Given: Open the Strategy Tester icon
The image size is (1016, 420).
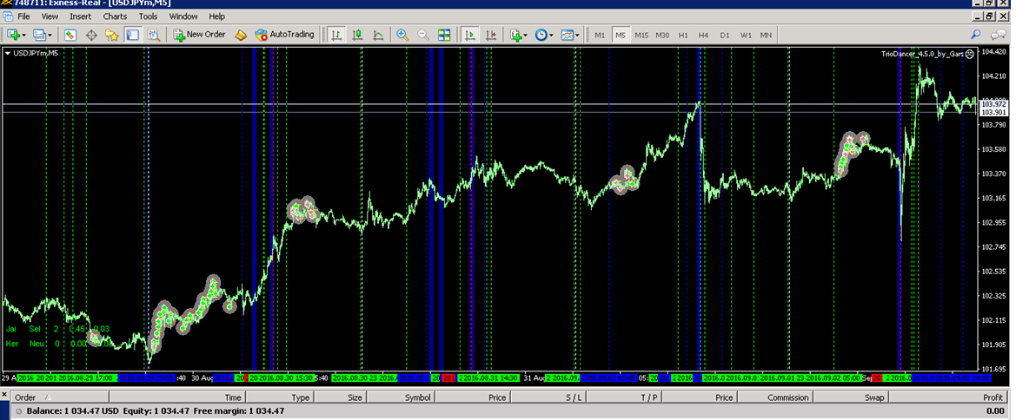Looking at the screenshot, I should pos(154,35).
